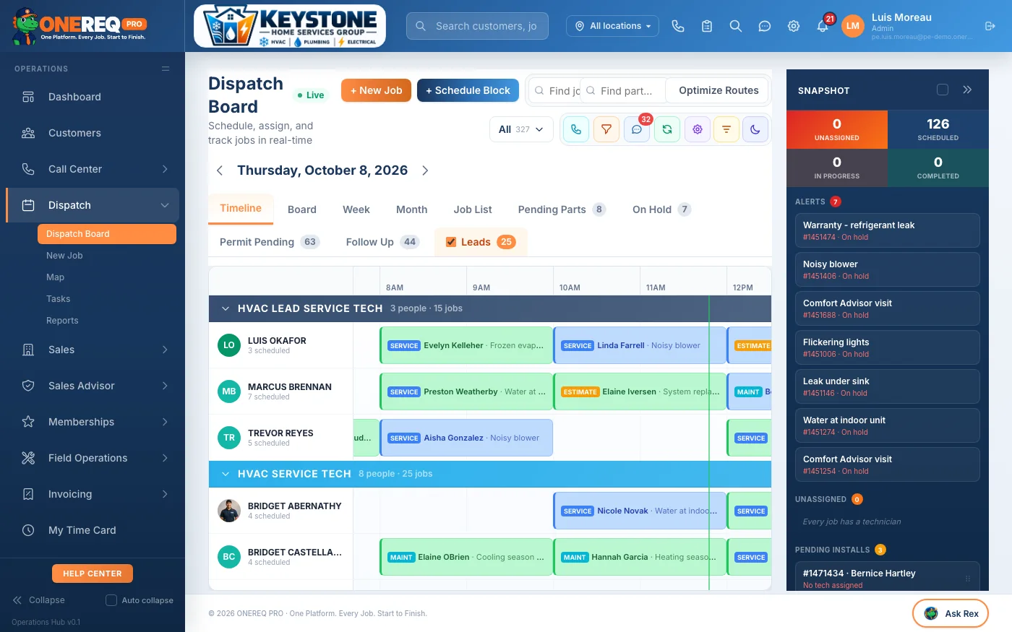Open the phone dialer icon in header
This screenshot has width=1012, height=632.
pos(677,26)
